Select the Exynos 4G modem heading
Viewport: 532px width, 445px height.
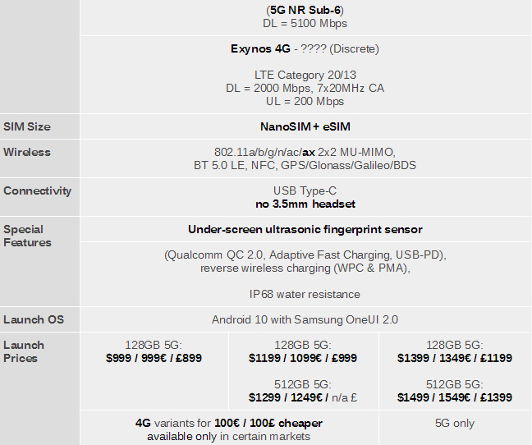(260, 48)
